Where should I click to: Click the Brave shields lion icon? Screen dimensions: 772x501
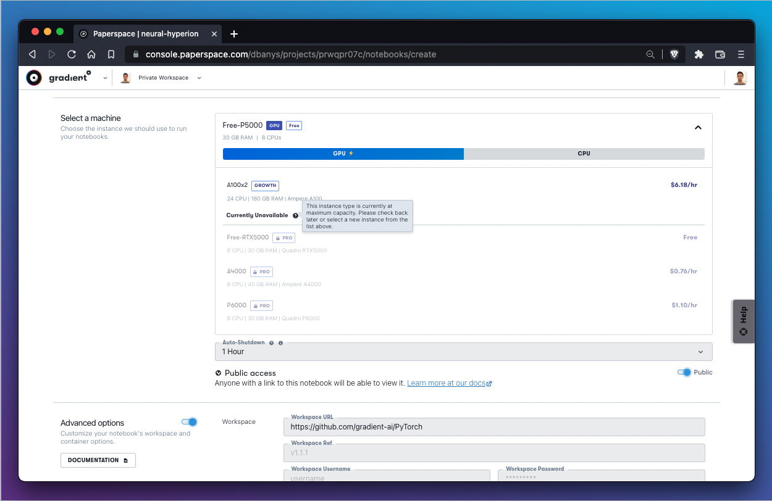(674, 54)
